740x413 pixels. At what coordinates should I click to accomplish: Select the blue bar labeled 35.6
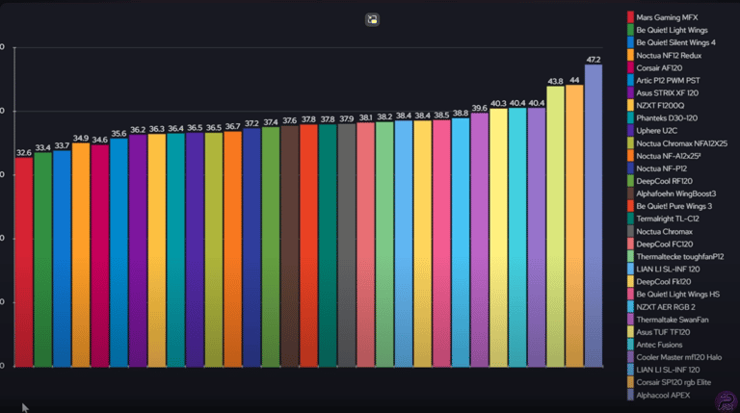point(119,252)
